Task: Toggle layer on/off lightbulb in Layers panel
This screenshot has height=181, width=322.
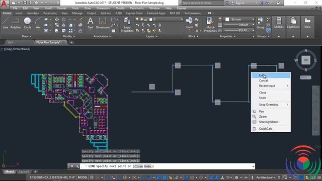Action: coord(137,19)
